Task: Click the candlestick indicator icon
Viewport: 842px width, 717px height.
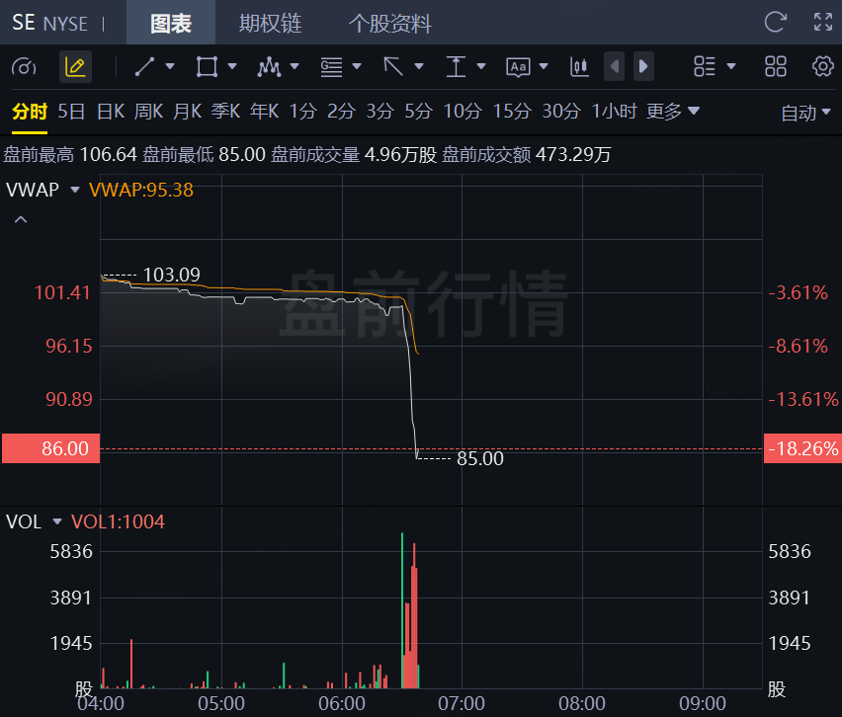Action: tap(579, 66)
